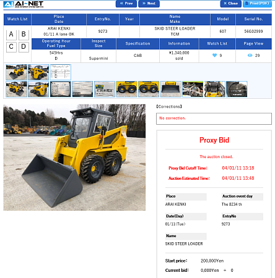The image size is (275, 278).
Task: Open the dark spec plate thumbnail
Action: click(x=61, y=89)
